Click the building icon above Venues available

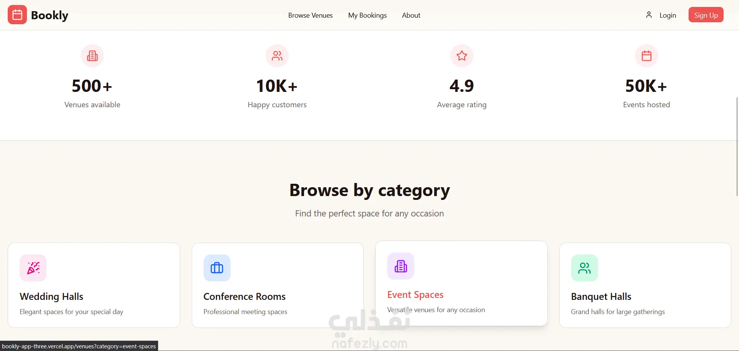tap(92, 56)
